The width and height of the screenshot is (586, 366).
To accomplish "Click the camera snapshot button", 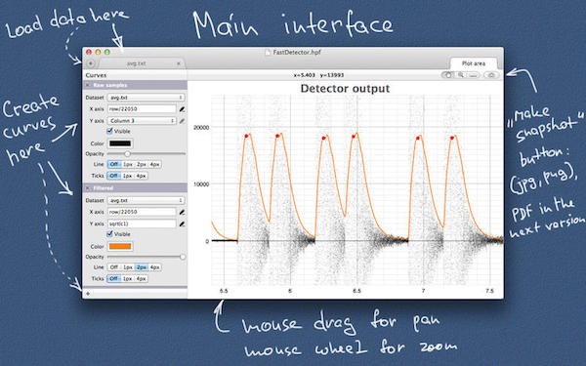I will (491, 75).
